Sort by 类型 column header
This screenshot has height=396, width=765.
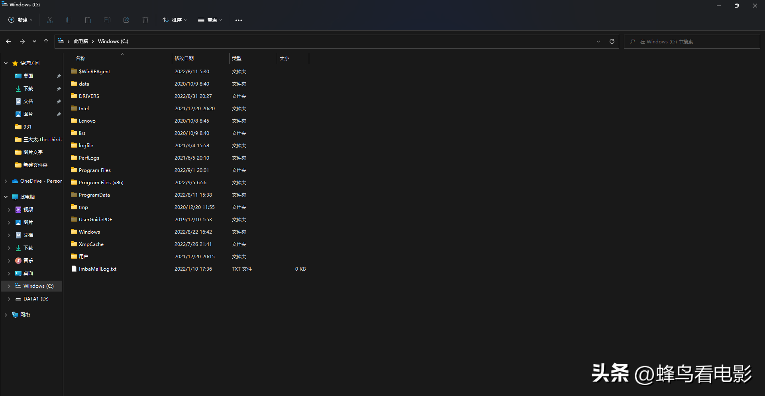[237, 58]
